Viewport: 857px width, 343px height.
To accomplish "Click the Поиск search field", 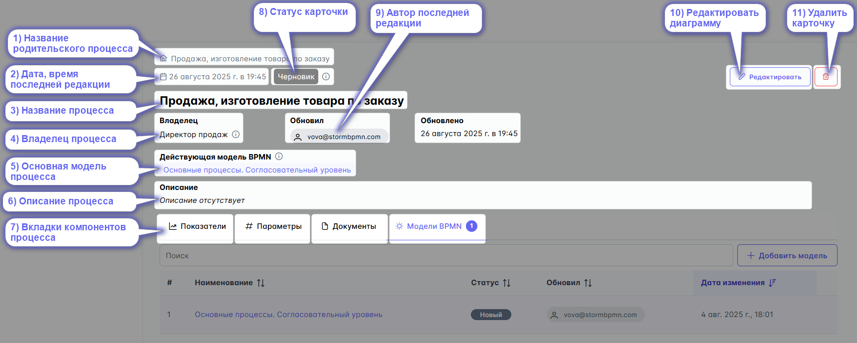I will click(x=445, y=256).
